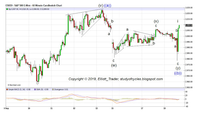Screen dimensions: 197x118
Task: Click the date axis label '10'
Action: point(29,108)
